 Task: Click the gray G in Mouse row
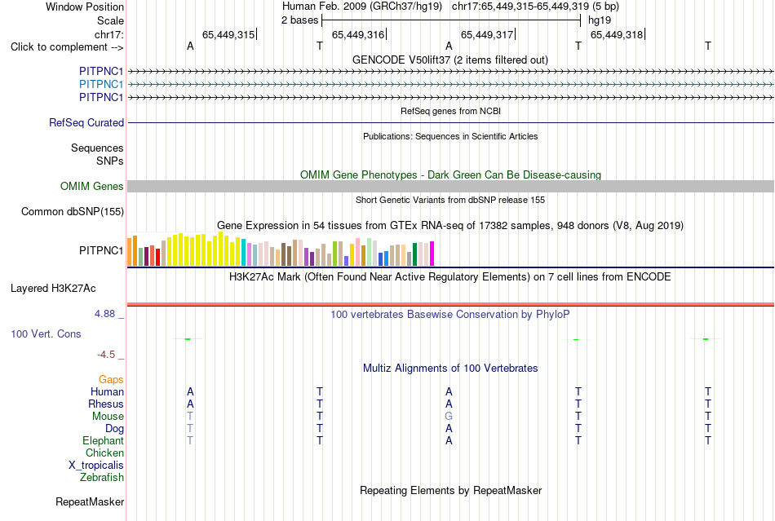pos(449,417)
